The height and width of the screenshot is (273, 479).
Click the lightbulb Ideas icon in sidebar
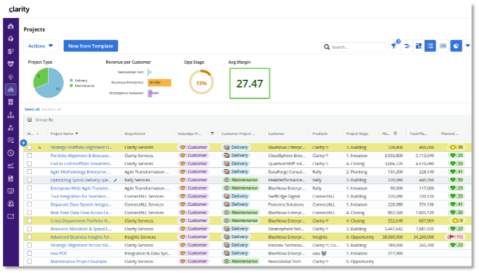tap(11, 77)
